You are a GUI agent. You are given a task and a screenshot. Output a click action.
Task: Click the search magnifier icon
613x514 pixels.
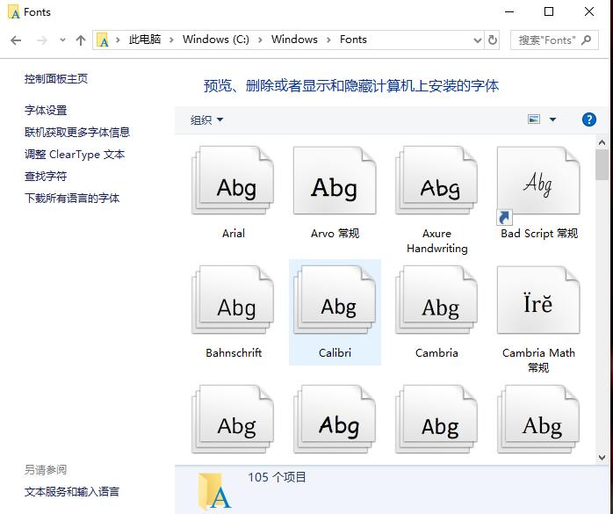[x=586, y=40]
